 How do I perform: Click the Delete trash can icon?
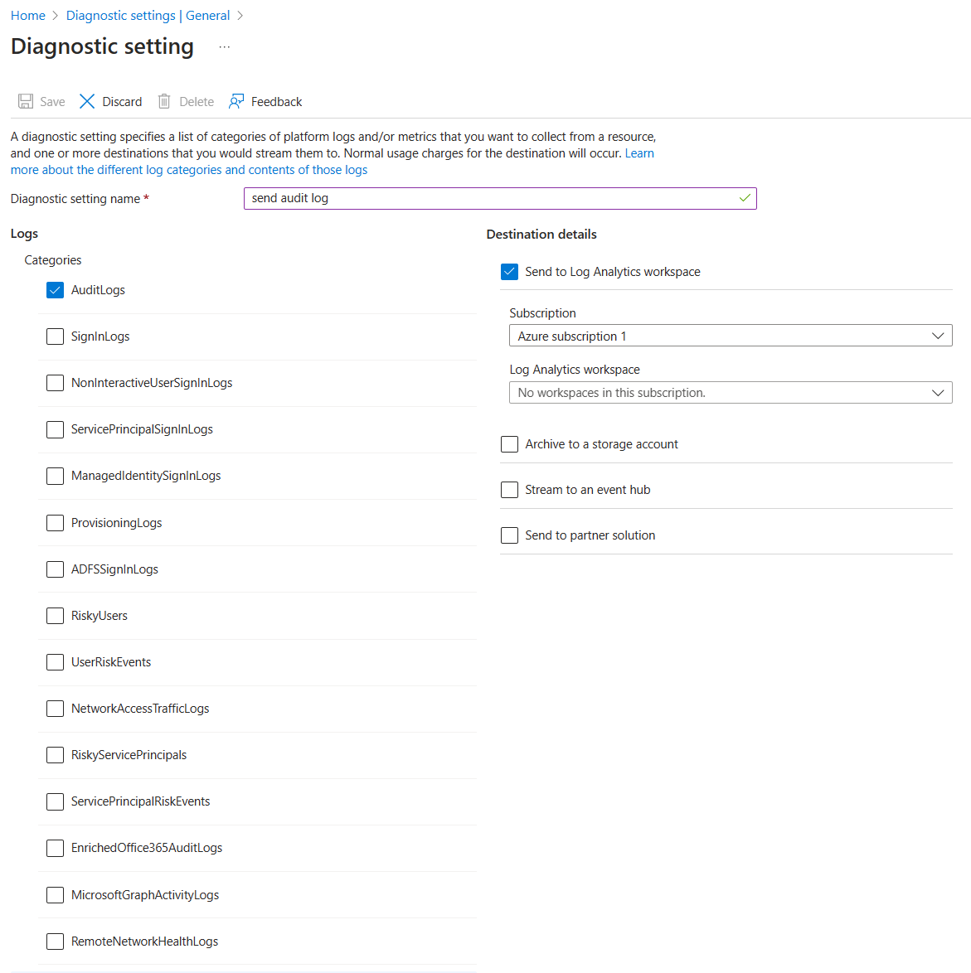pos(164,101)
